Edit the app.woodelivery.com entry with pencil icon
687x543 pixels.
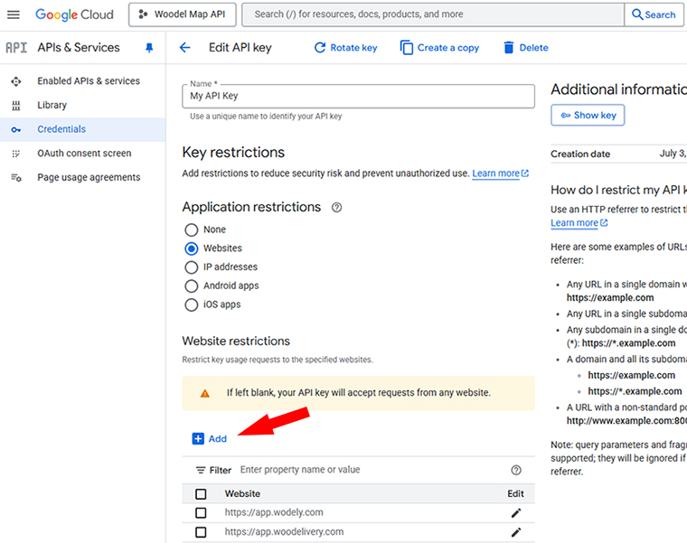coord(516,532)
